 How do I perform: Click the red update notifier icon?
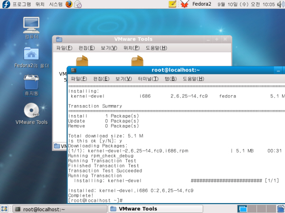(x=184, y=4)
